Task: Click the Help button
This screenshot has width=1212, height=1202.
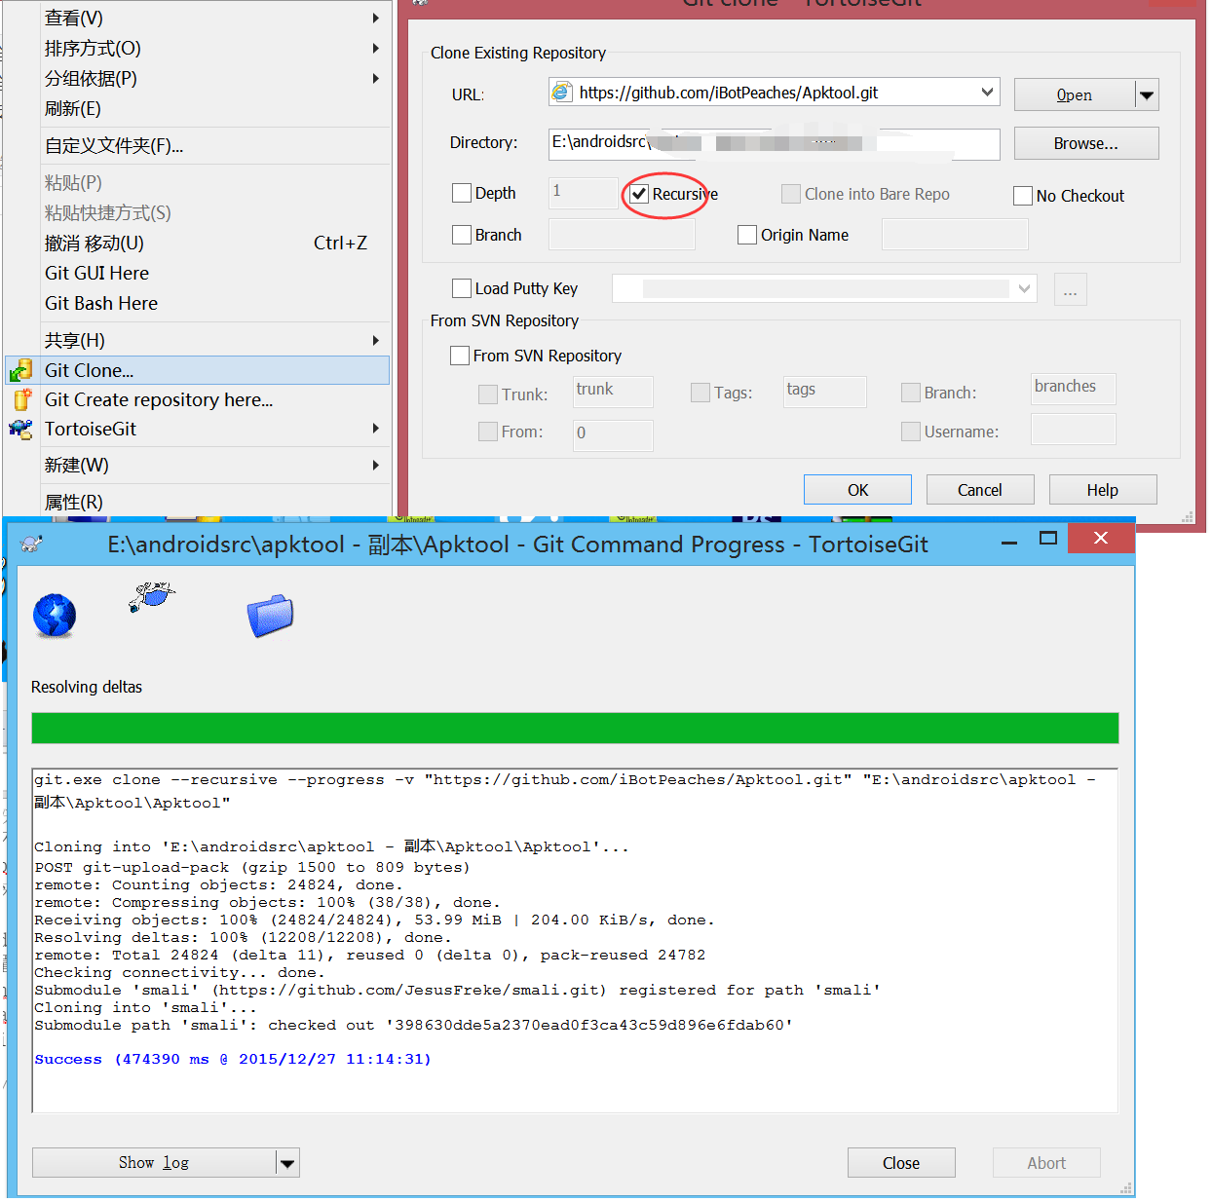Action: point(1102,490)
